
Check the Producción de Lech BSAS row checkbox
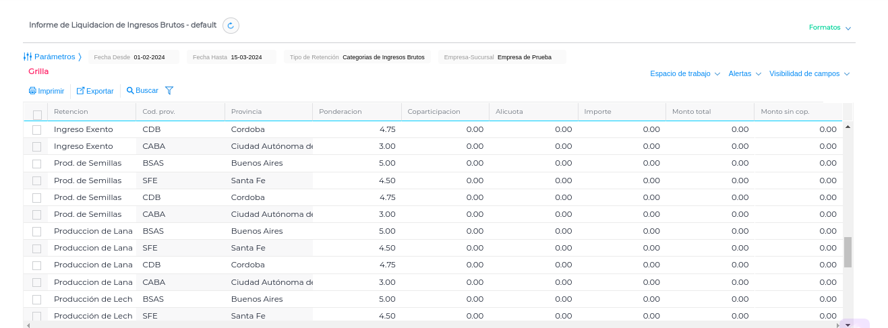pyautogui.click(x=37, y=300)
